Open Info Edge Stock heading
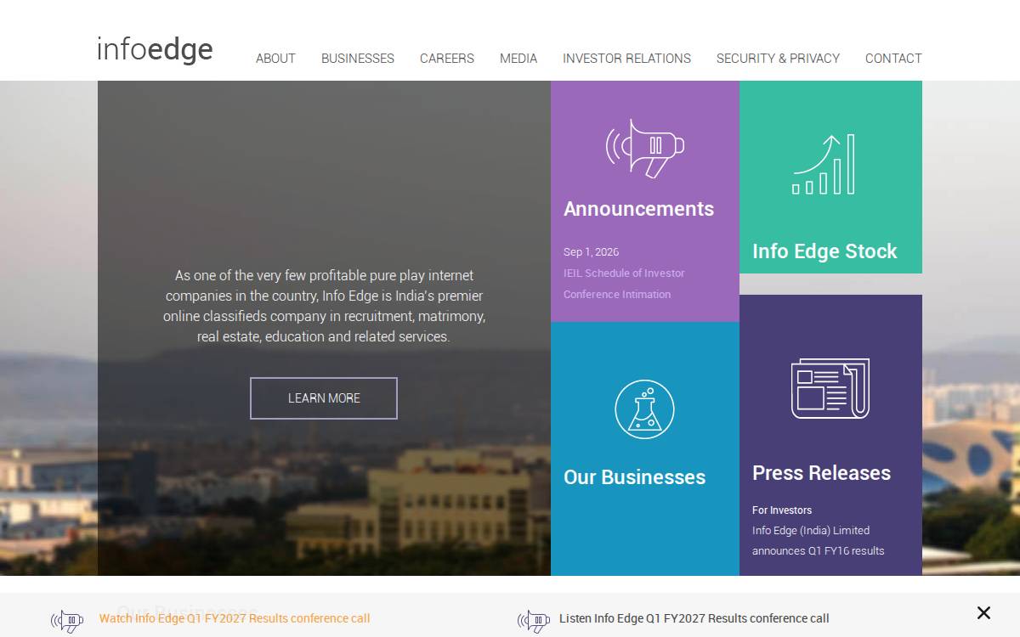 pos(824,251)
